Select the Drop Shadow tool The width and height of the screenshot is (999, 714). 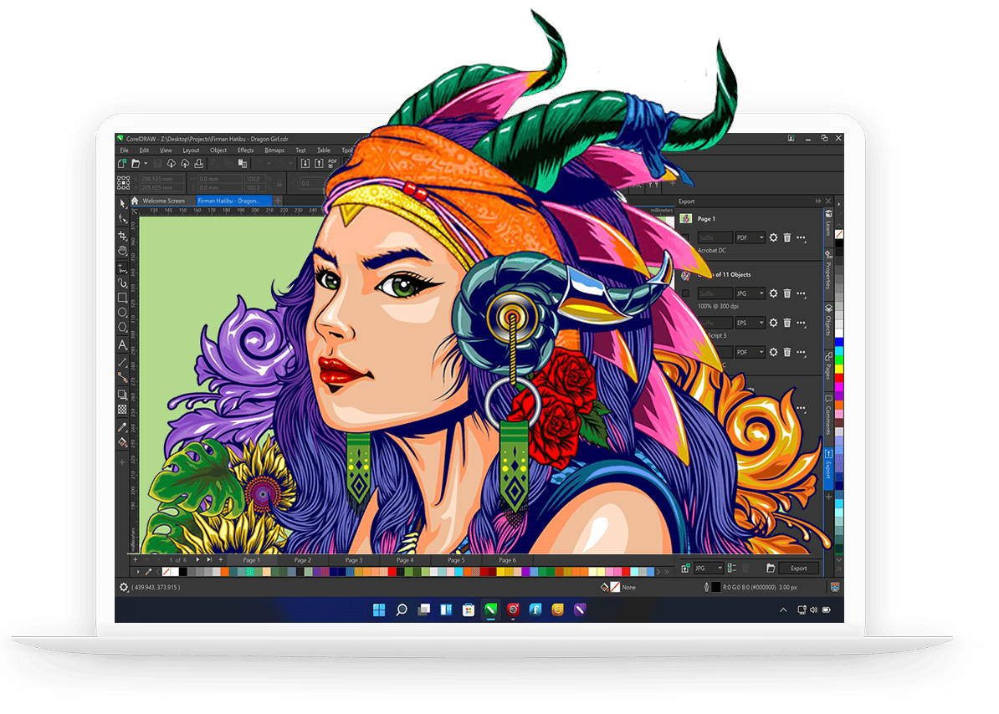pyautogui.click(x=122, y=395)
